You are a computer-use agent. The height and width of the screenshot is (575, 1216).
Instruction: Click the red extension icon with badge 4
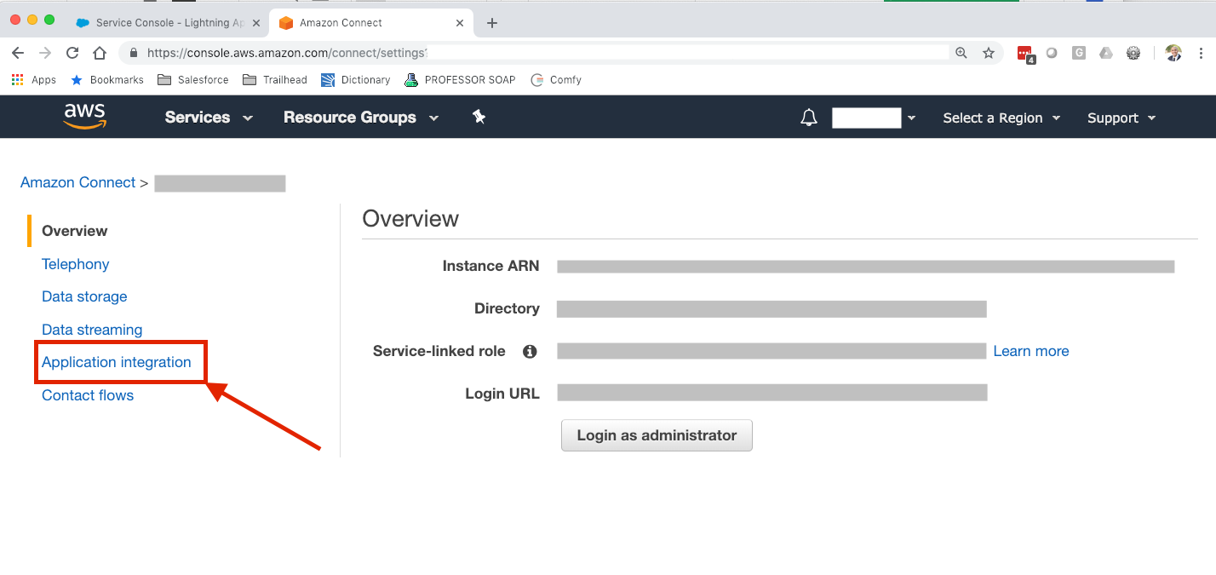1026,54
